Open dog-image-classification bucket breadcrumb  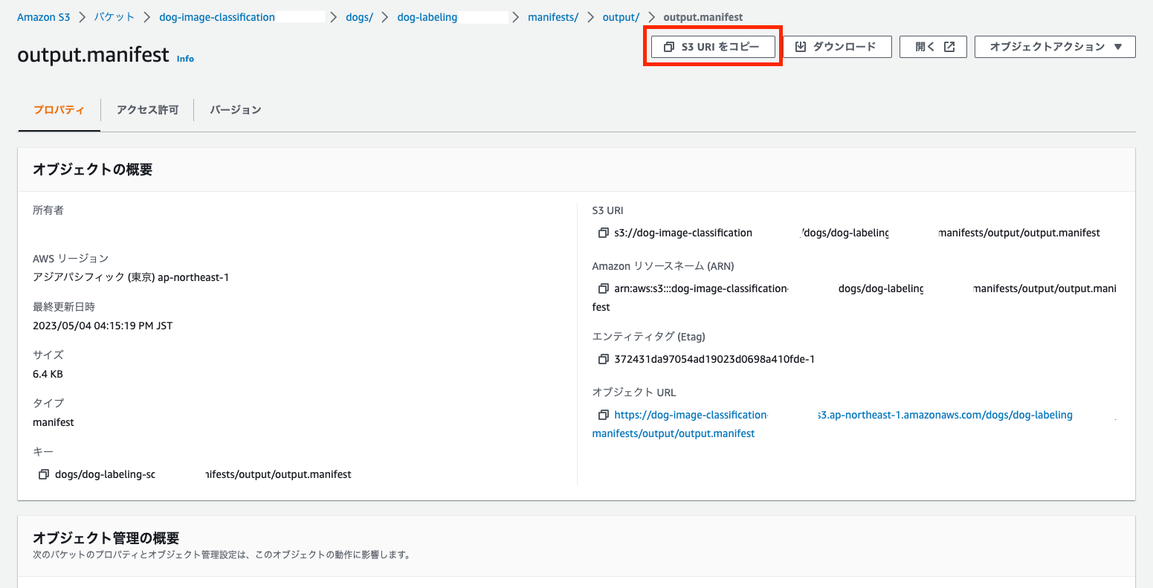click(x=217, y=17)
